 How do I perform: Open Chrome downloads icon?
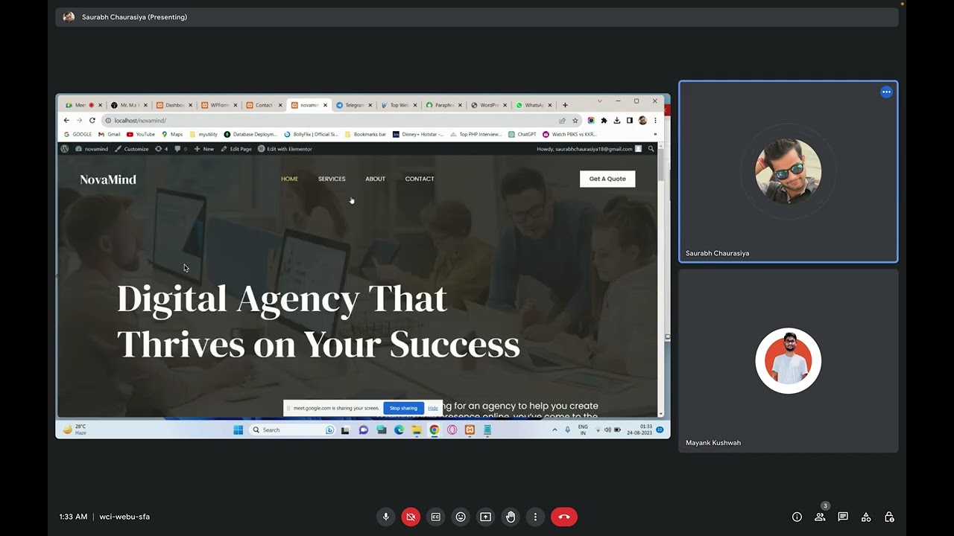616,121
